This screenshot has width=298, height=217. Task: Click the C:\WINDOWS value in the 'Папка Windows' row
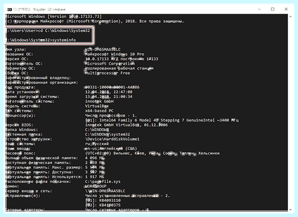pos(97,130)
